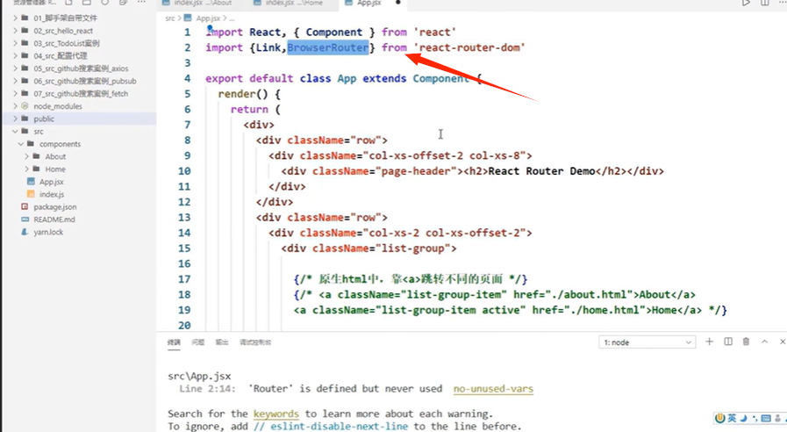
Task: Click the Link import on line 2
Action: click(268, 47)
